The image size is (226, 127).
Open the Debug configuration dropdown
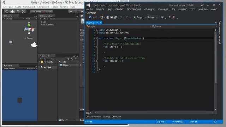pyautogui.click(x=152, y=17)
